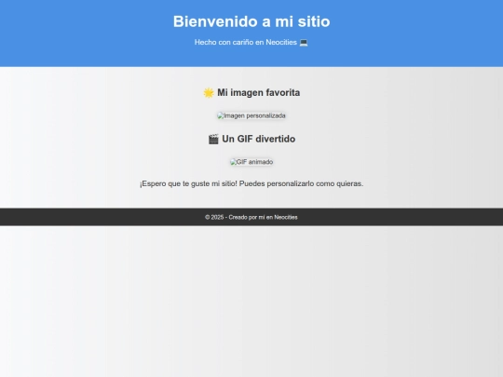The width and height of the screenshot is (503, 377).
Task: Click the 'Bienvenido a mi sitio' main heading
Action: click(251, 21)
